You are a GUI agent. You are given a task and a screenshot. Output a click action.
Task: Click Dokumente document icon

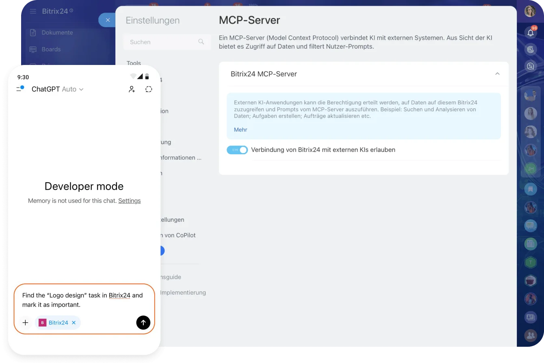pos(33,32)
